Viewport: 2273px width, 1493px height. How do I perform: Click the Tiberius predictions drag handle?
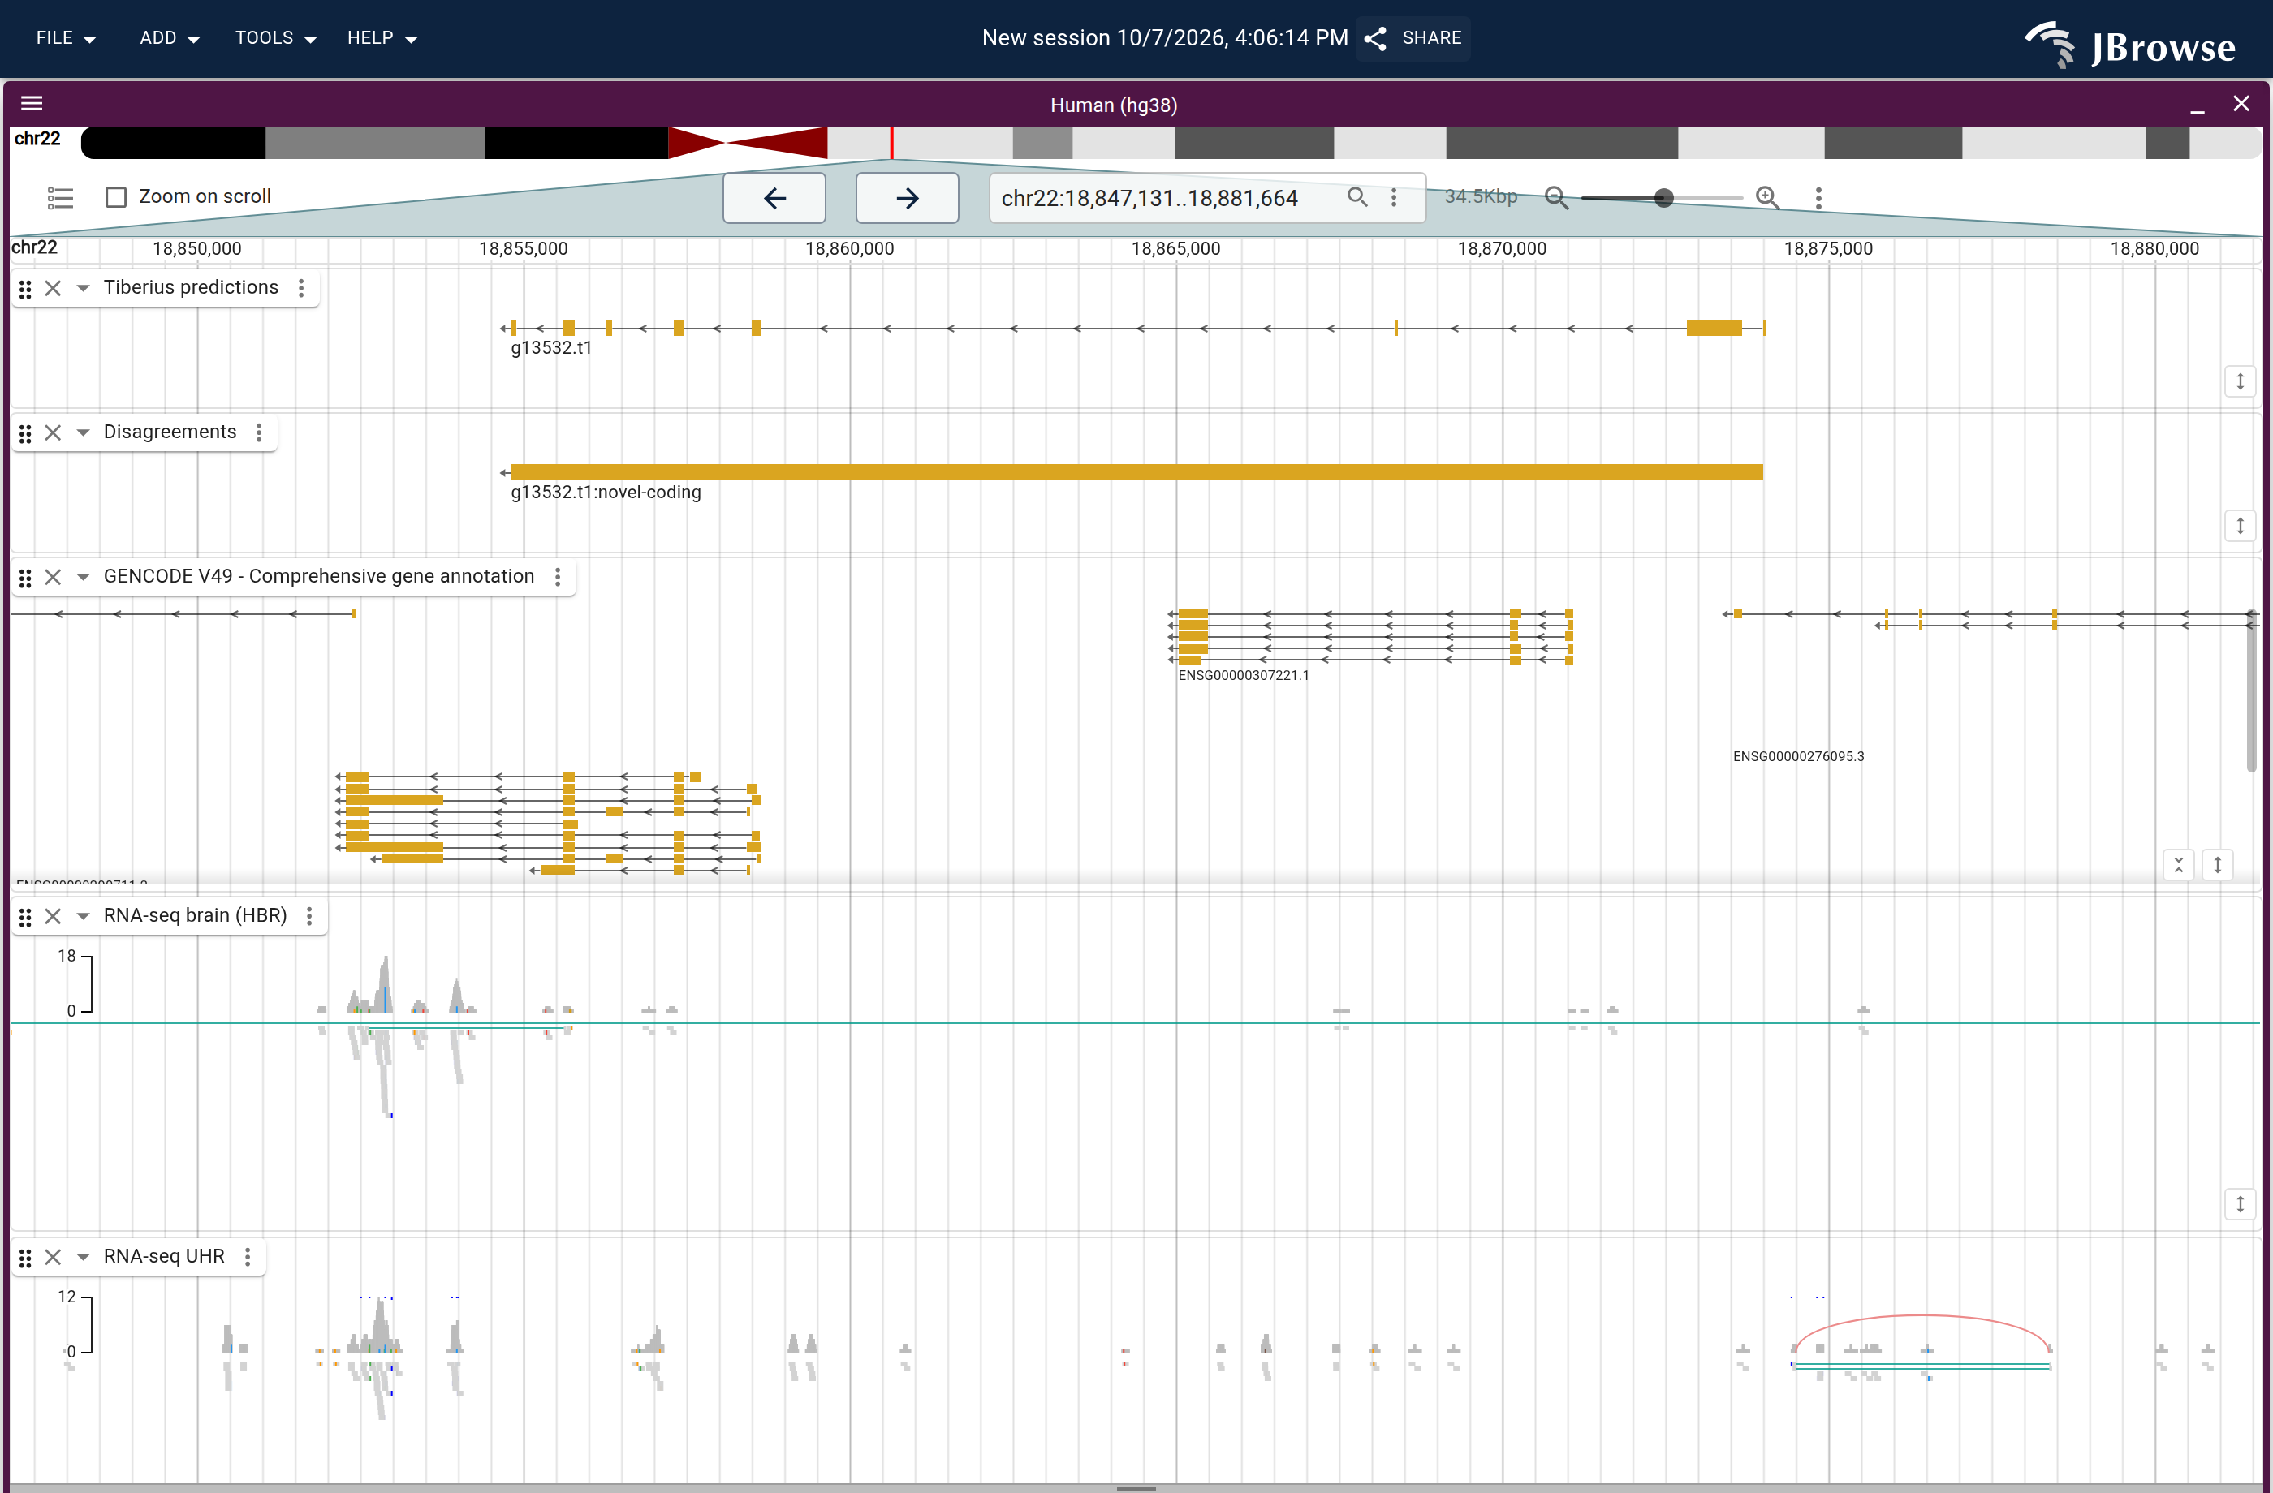[x=26, y=288]
